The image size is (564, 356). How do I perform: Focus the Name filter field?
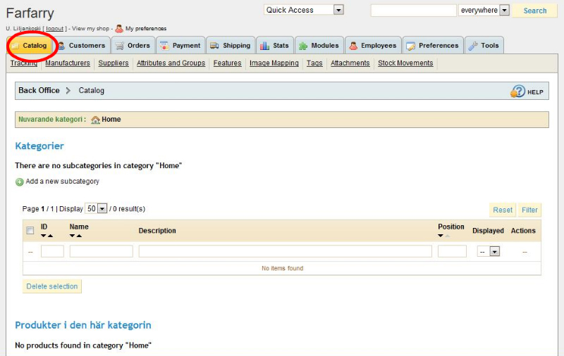(x=102, y=251)
